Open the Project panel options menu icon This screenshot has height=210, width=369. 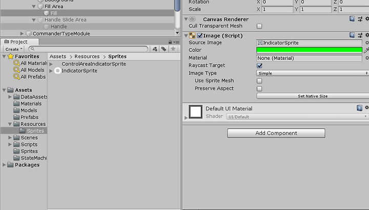pos(177,42)
